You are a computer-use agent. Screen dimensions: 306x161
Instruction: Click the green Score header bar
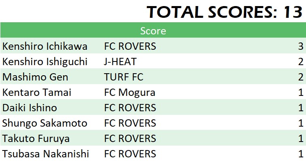(153, 30)
